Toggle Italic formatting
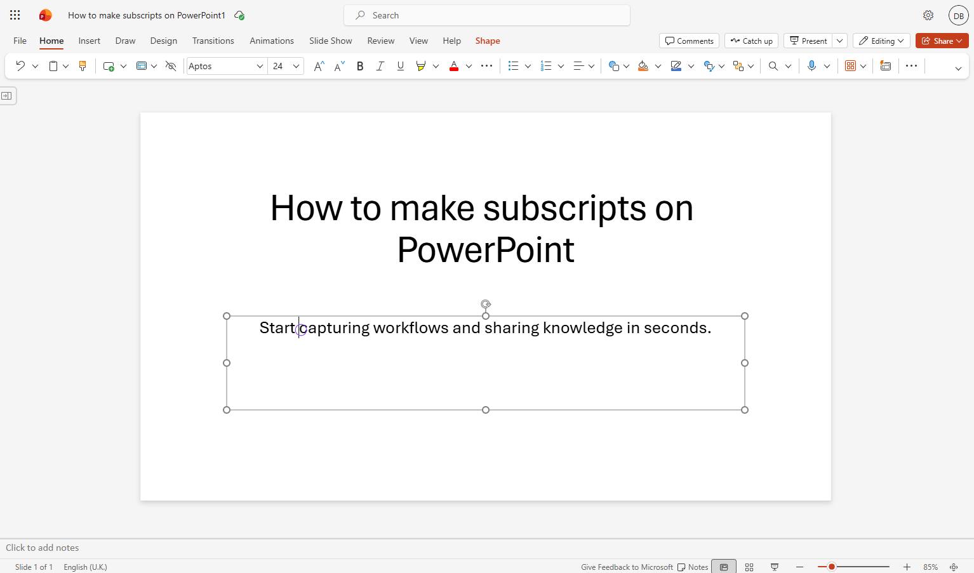Viewport: 974px width, 573px height. point(380,66)
